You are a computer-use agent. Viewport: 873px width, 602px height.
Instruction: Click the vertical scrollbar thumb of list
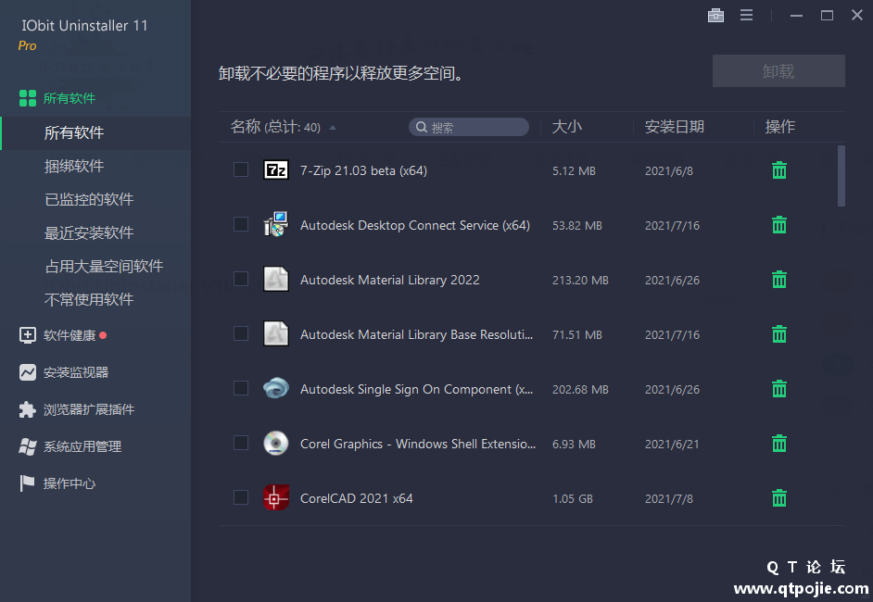[841, 176]
